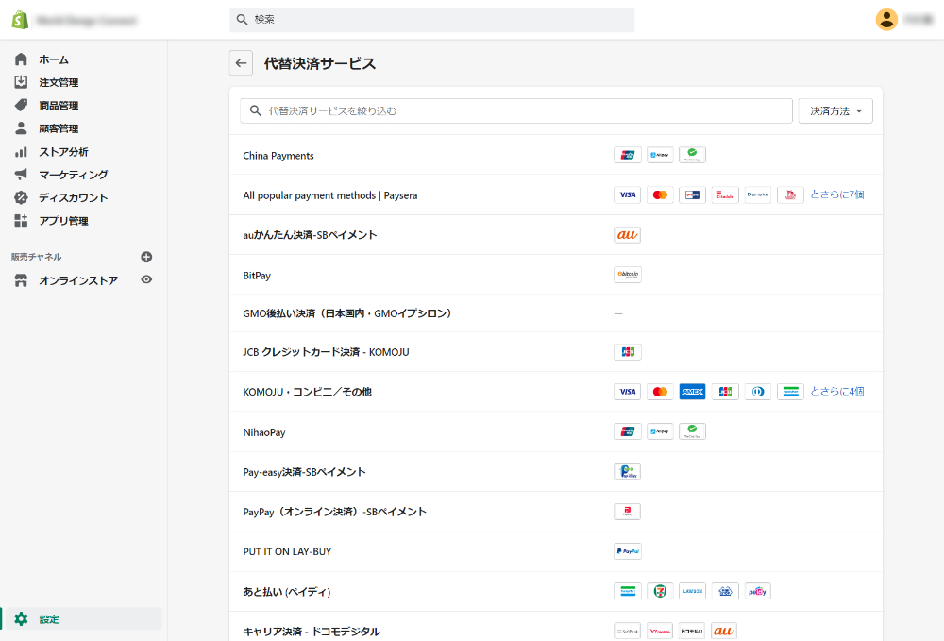
Task: Click the ストア分析 bar chart icon
Action: click(x=21, y=152)
